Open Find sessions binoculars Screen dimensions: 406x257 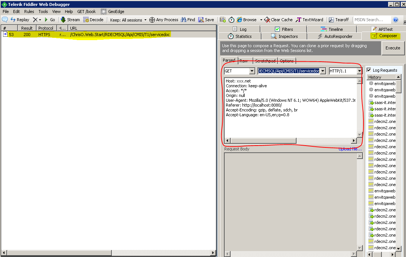click(x=184, y=20)
